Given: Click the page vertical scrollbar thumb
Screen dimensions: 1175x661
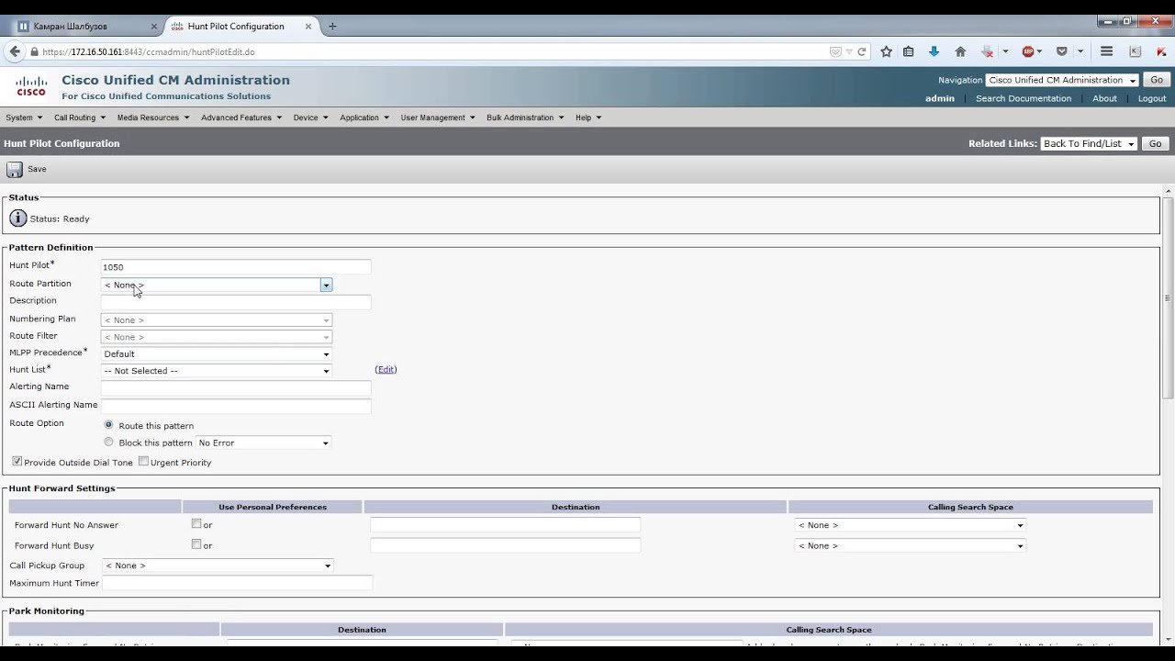Looking at the screenshot, I should click(1168, 297).
